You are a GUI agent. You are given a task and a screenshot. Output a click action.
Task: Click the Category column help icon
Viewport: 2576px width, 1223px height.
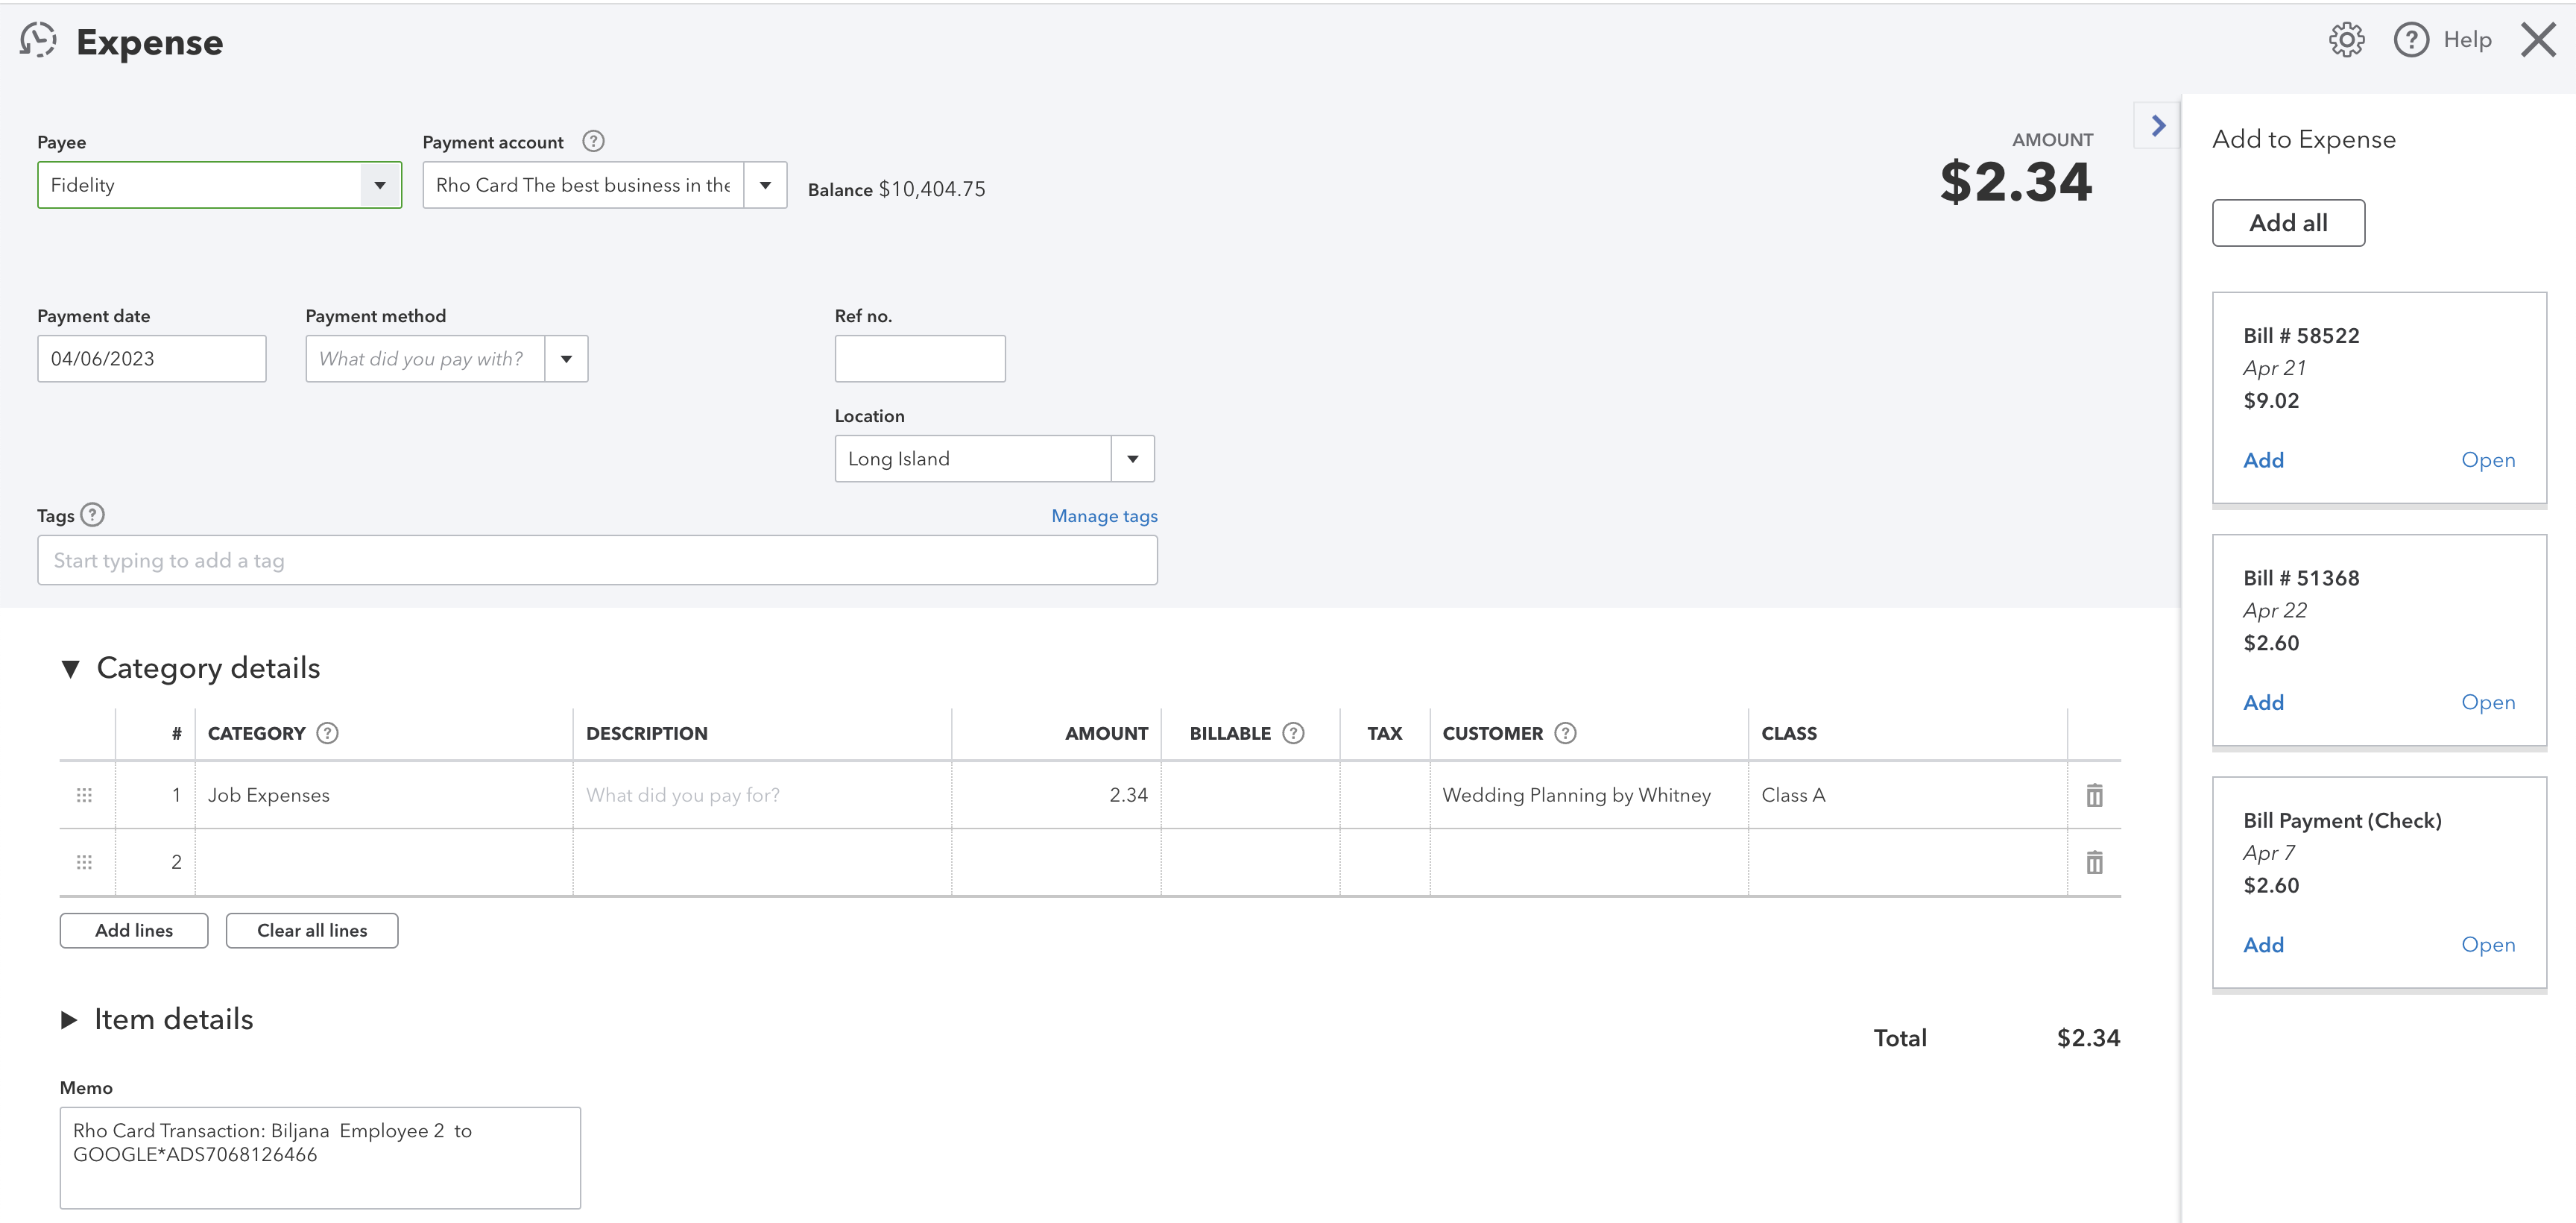click(x=327, y=732)
